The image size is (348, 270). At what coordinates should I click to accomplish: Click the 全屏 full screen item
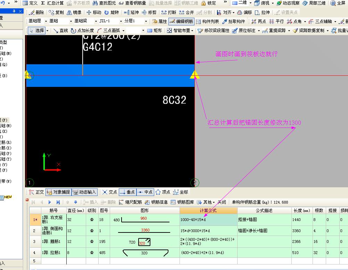point(338,3)
